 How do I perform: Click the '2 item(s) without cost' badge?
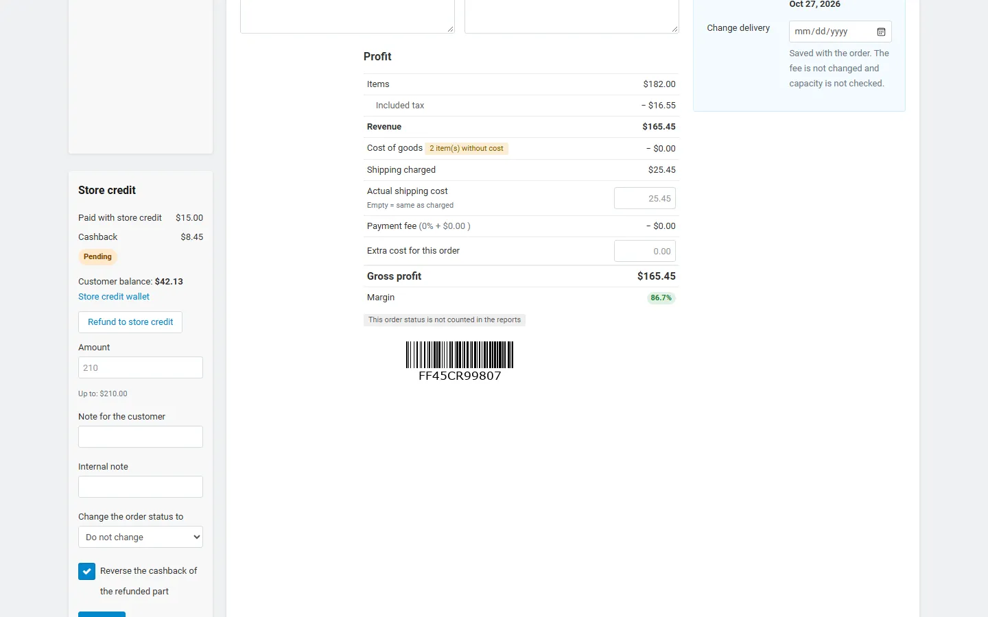(467, 148)
